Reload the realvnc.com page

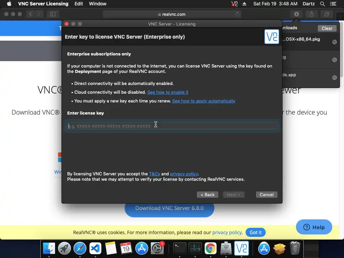click(238, 14)
